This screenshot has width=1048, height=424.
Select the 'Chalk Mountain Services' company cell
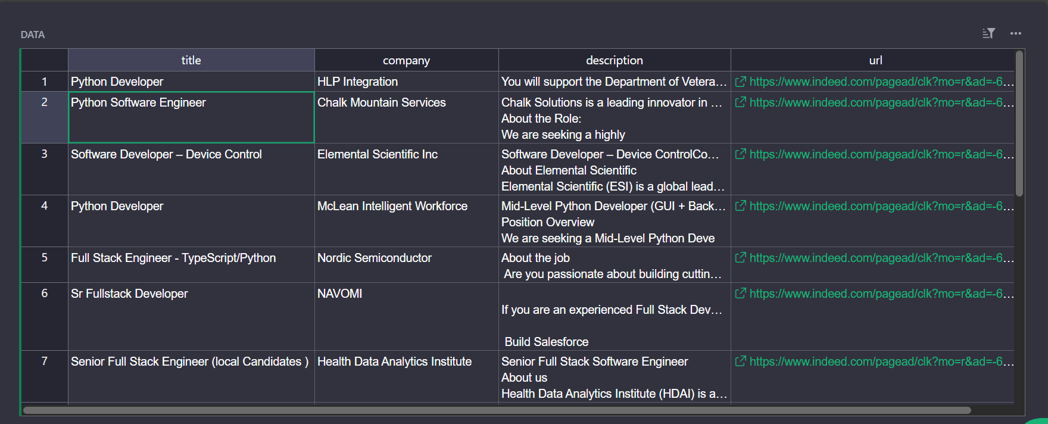406,117
